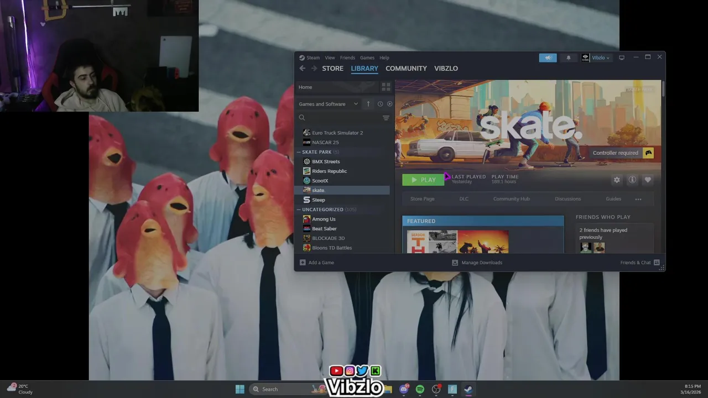The image size is (708, 398).
Task: Open OBS Studio from the taskbar
Action: pos(436,389)
